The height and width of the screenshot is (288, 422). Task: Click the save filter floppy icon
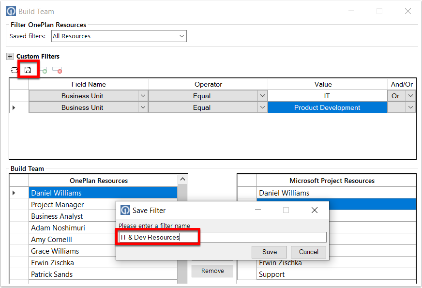28,70
